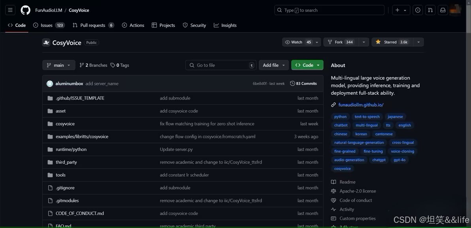Screen dimensions: 471x228
Task: Open the Add file dropdown
Action: (x=274, y=65)
